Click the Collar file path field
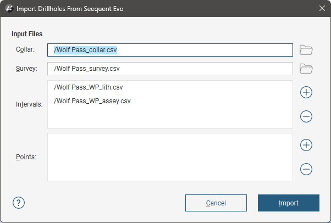The height and width of the screenshot is (223, 331). 169,50
